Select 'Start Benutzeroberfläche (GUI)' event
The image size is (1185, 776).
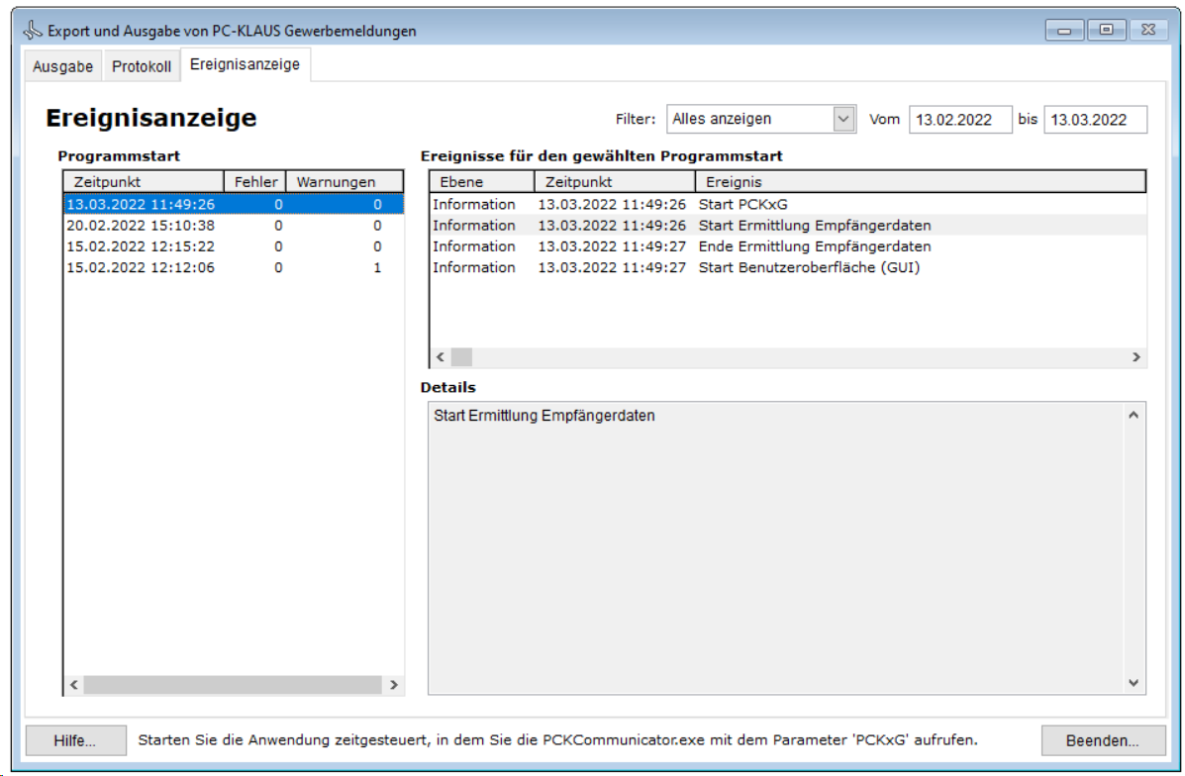coord(809,267)
